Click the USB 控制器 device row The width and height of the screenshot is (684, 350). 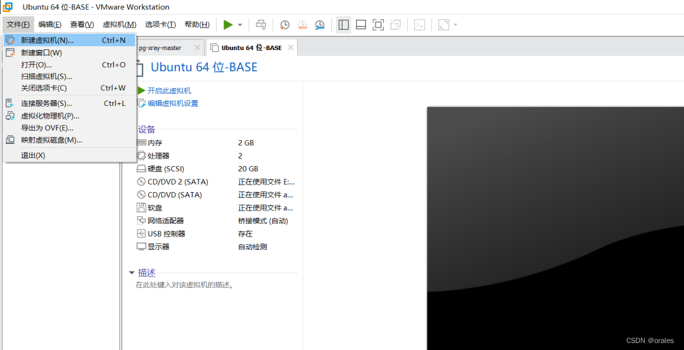point(217,234)
